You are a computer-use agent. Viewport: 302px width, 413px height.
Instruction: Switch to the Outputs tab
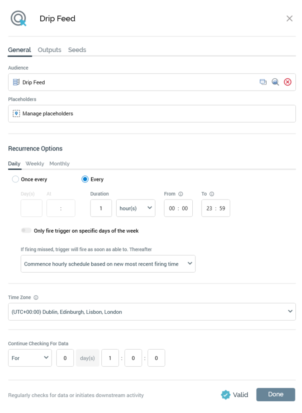(x=49, y=50)
